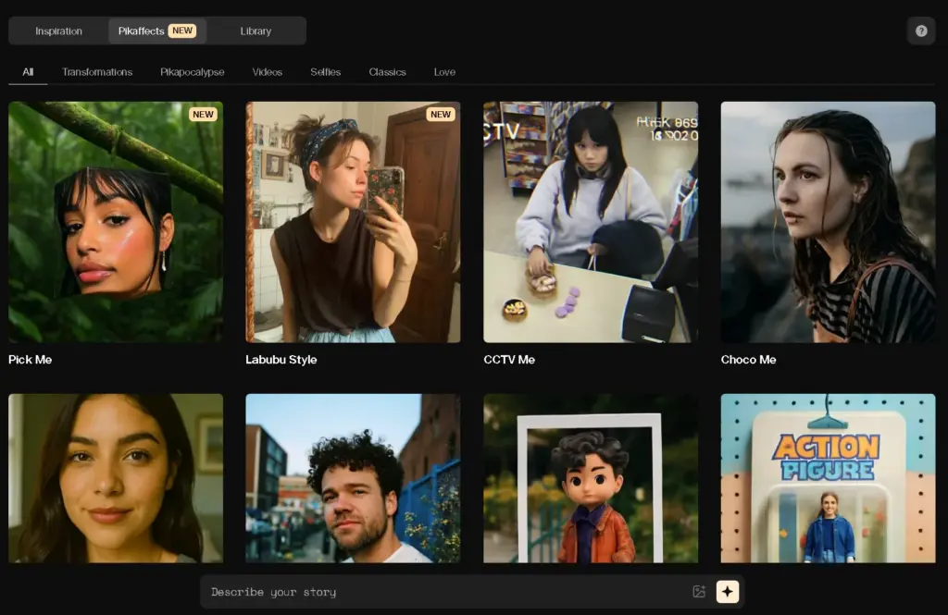Choose the Selfies category
The image size is (948, 615).
325,72
